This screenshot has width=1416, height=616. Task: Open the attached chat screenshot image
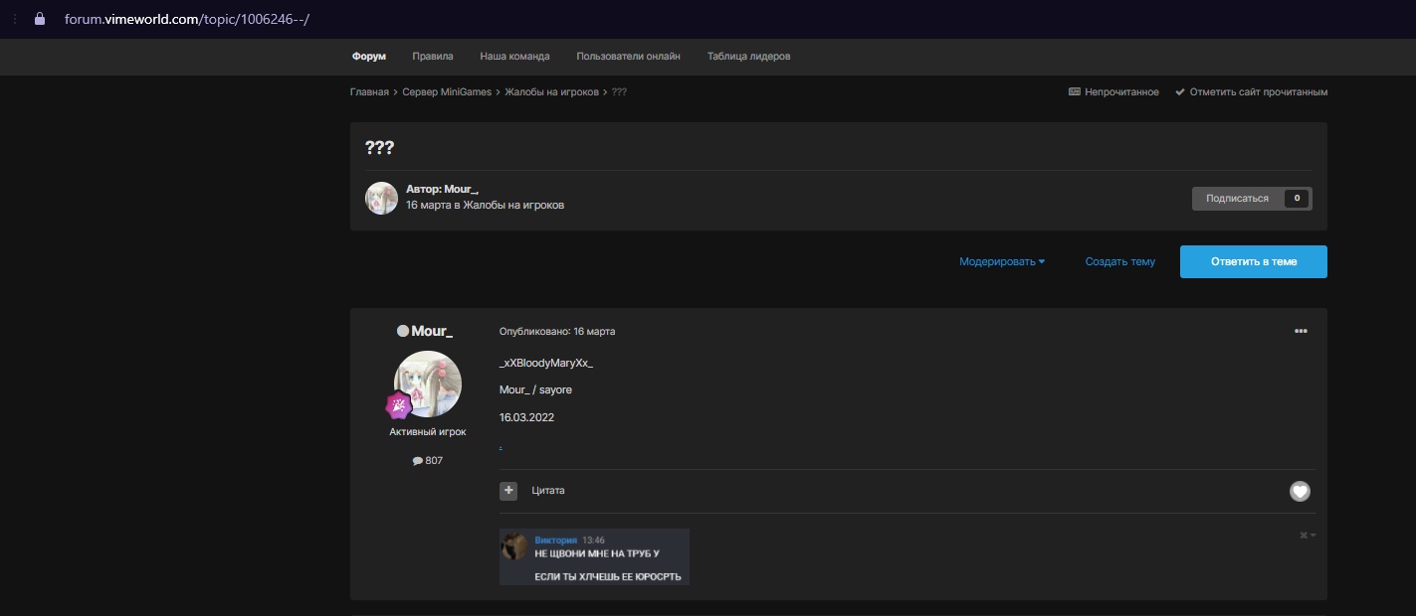(594, 556)
